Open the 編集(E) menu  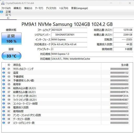coord(18,8)
